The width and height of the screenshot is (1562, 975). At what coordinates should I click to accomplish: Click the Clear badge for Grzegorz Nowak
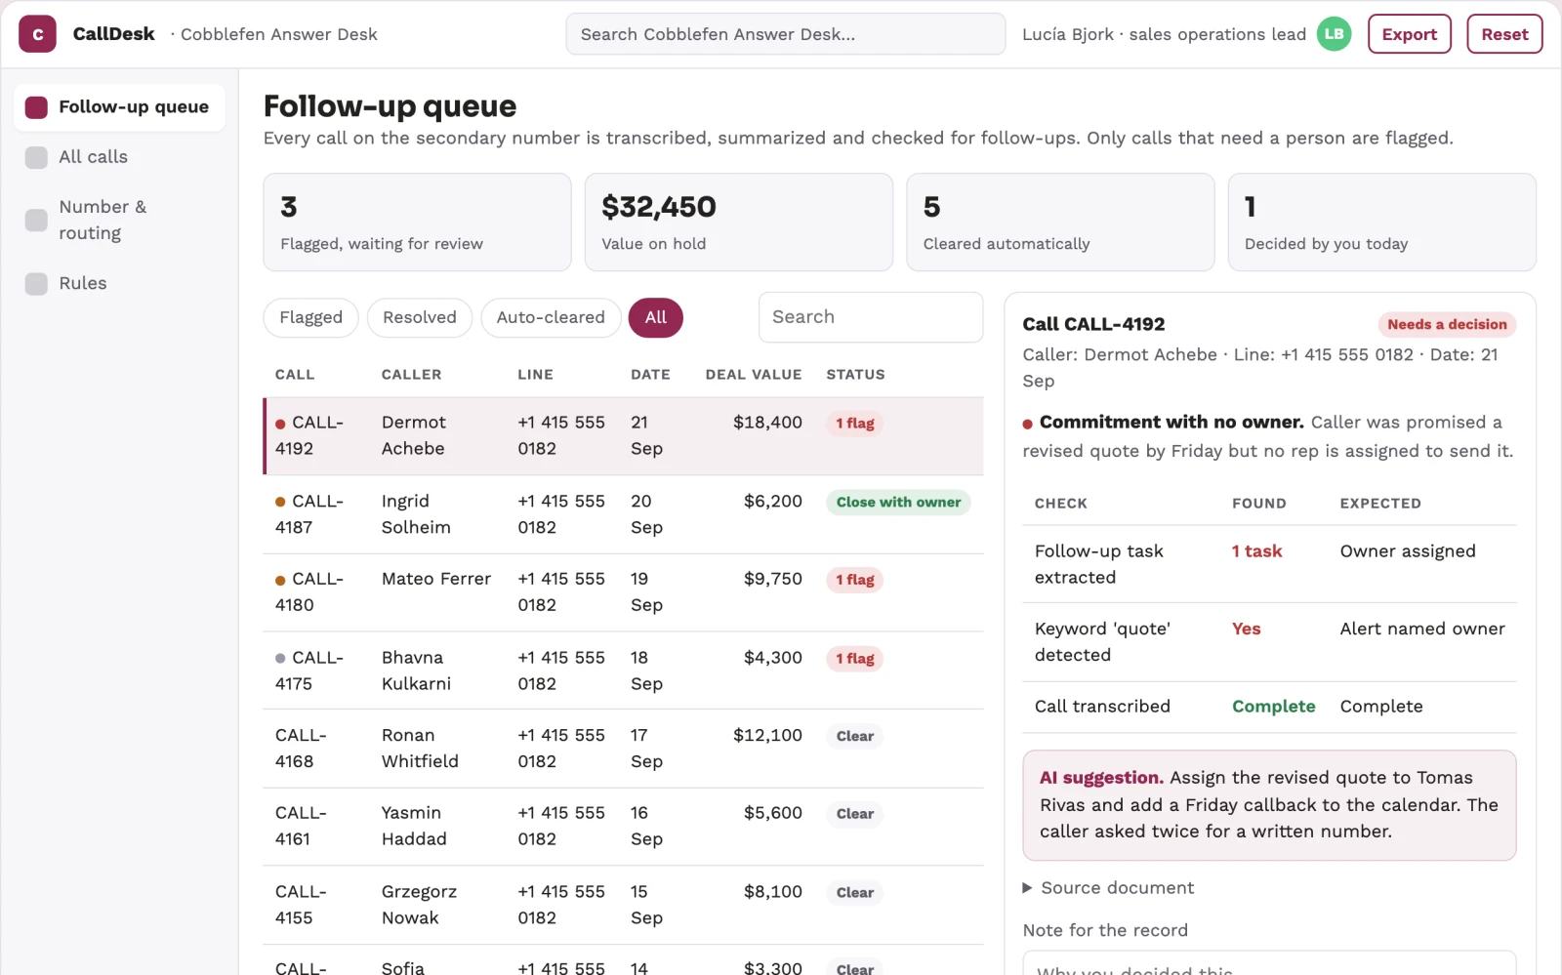(x=855, y=893)
